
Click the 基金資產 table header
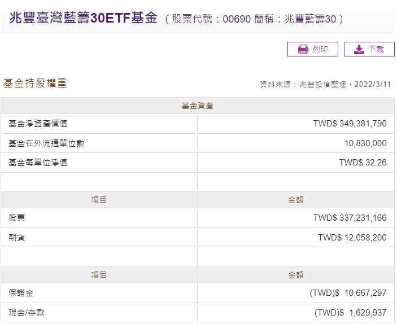pos(198,106)
